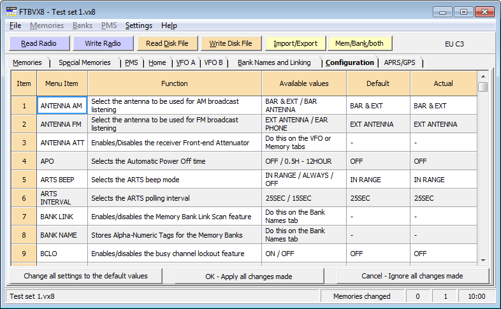The image size is (501, 309).
Task: Change all settings to the default values
Action: [x=85, y=276]
